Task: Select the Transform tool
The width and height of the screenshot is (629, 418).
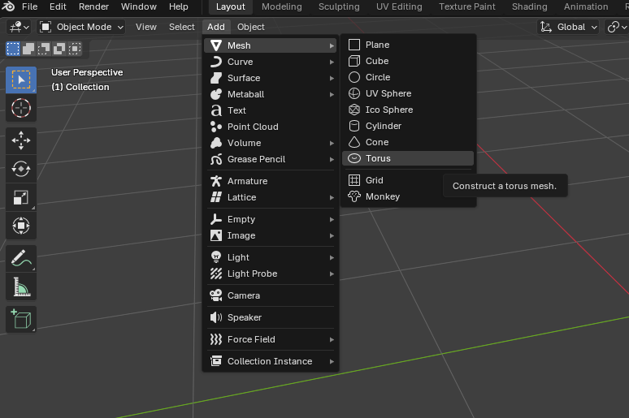Action: [x=21, y=225]
